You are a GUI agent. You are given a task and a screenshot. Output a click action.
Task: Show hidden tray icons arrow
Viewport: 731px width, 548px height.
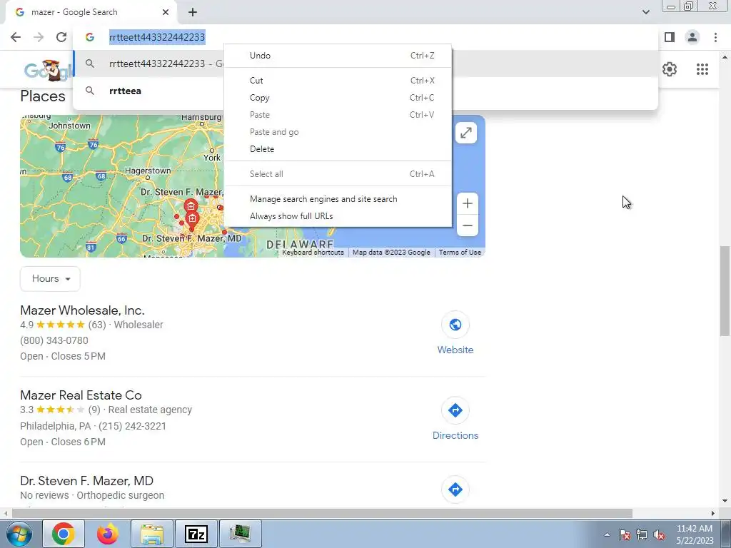[607, 534]
